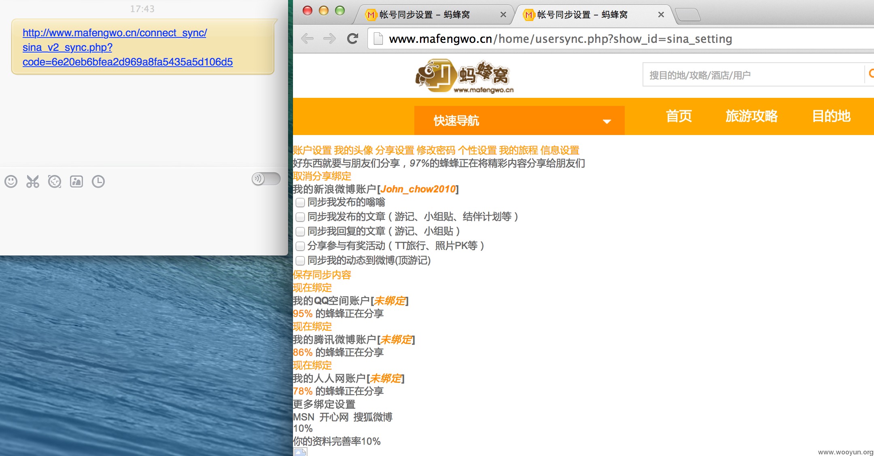Go back with browser back arrow

(x=308, y=39)
